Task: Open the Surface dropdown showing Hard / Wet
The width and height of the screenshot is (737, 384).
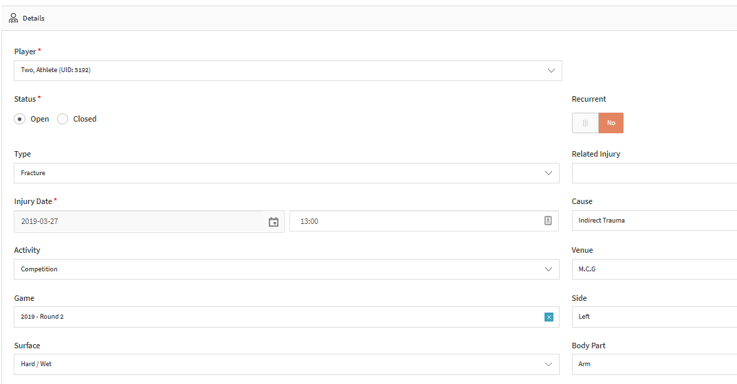Action: click(x=287, y=364)
